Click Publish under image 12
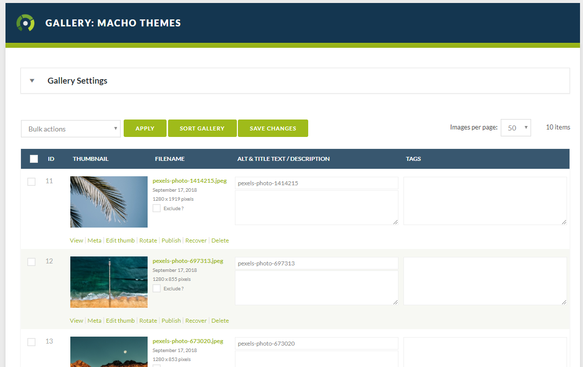Viewport: 583px width, 367px height. point(171,321)
